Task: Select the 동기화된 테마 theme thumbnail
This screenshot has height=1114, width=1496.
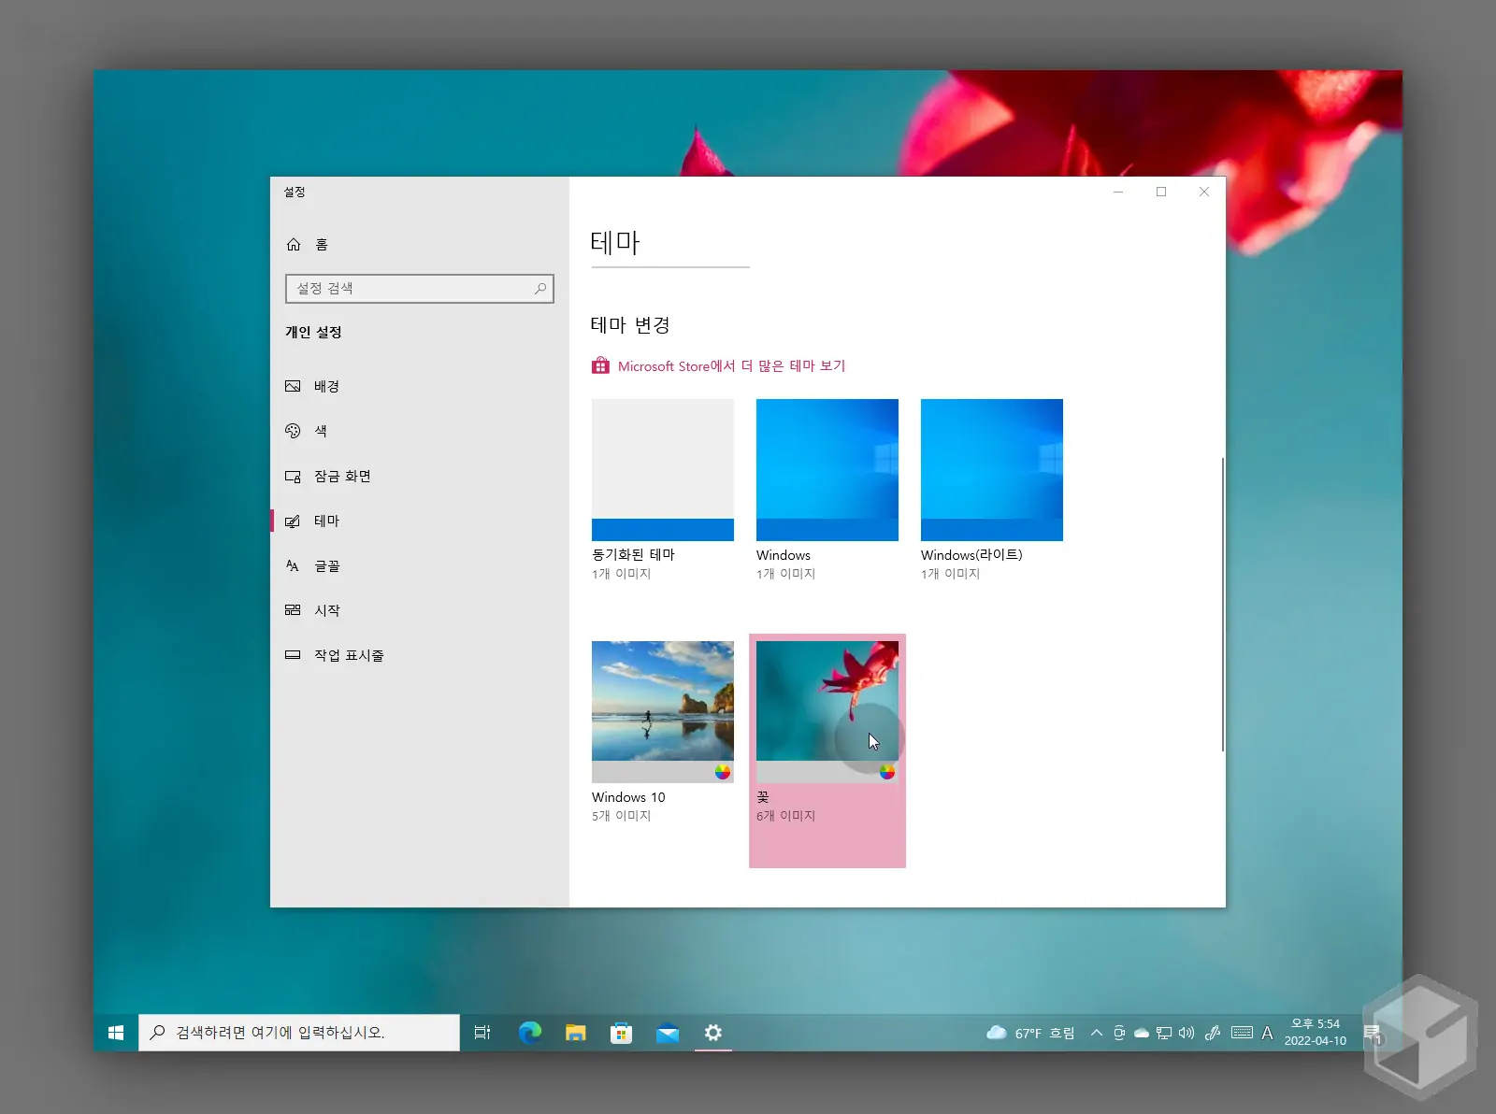Action: click(x=662, y=470)
